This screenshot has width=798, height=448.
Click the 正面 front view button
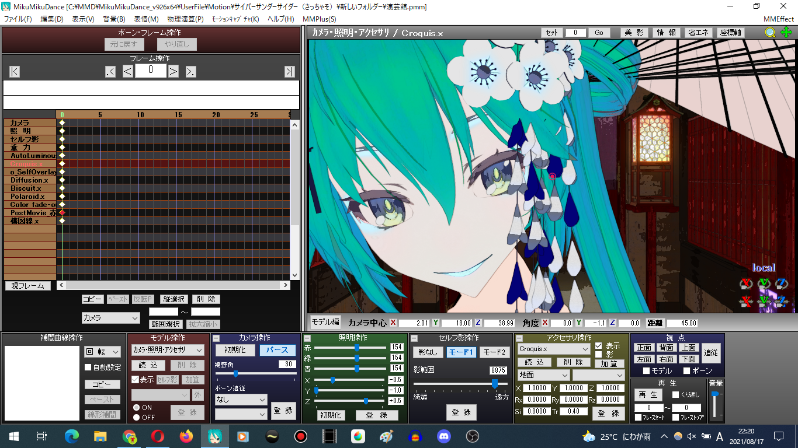tap(644, 347)
